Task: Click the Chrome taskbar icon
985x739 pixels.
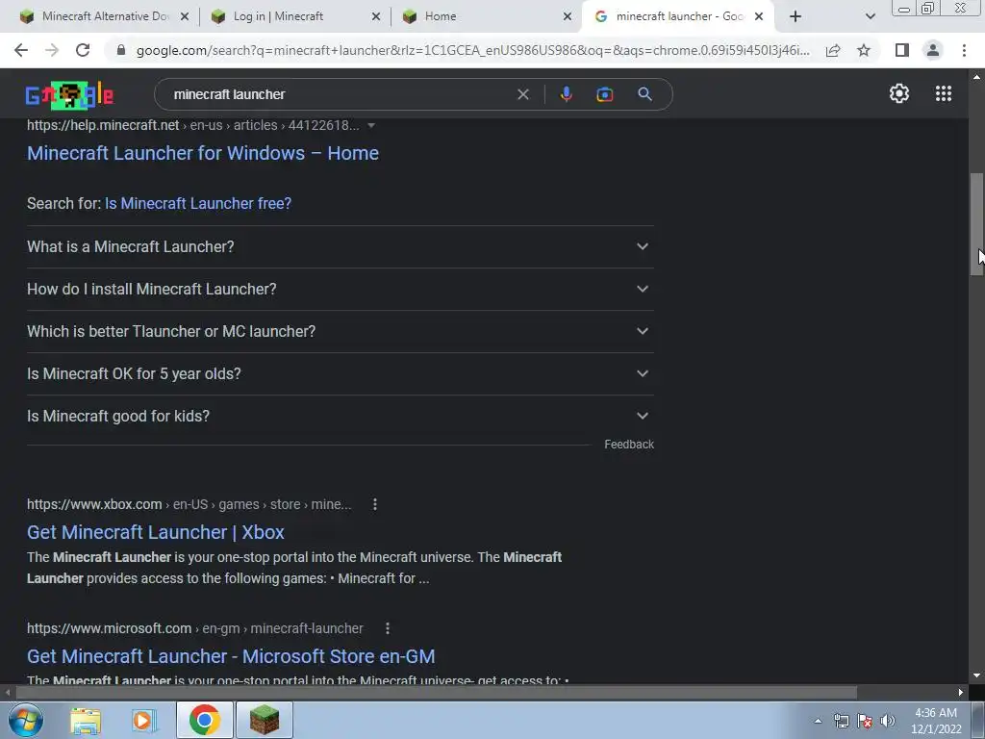Action: click(205, 720)
